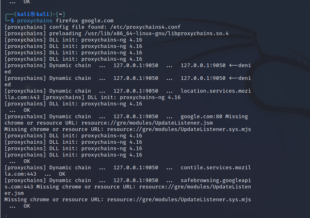Click the 'la.com:443 ... OK' line
This screenshot has width=310, height=218.
click(35, 174)
